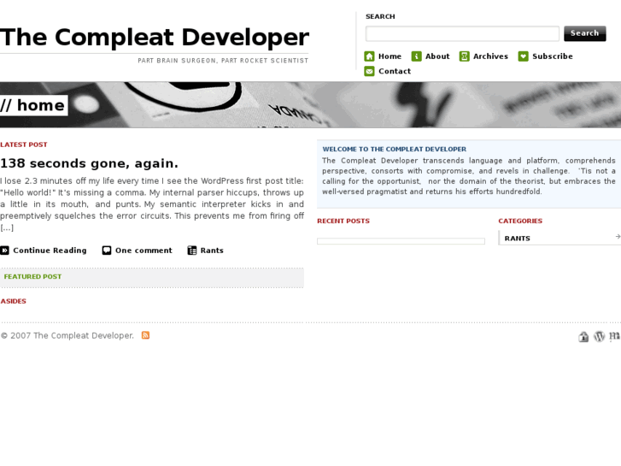Click the arrow beside RANTS category
Image resolution: width=621 pixels, height=466 pixels.
pyautogui.click(x=618, y=237)
